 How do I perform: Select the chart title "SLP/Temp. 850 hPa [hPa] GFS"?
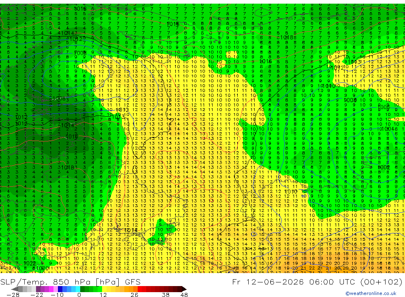pos(70,282)
